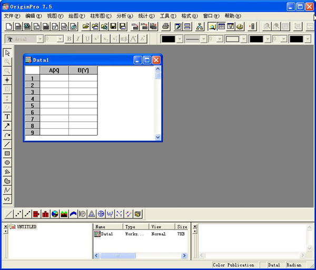Image resolution: width=316 pixels, height=270 pixels.
Task: Select the Screen Reader crosshair tool
Action: [7, 80]
